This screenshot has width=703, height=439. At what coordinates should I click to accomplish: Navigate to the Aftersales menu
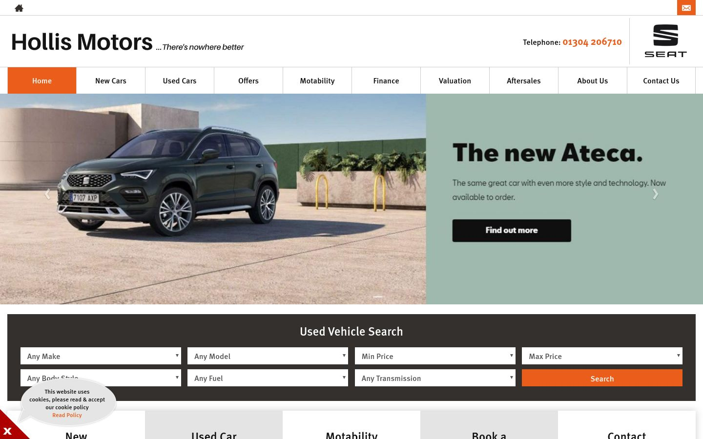tap(524, 80)
